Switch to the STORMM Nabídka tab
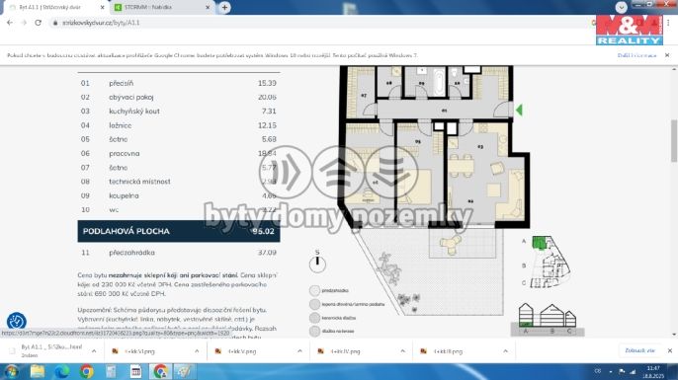 (161, 7)
